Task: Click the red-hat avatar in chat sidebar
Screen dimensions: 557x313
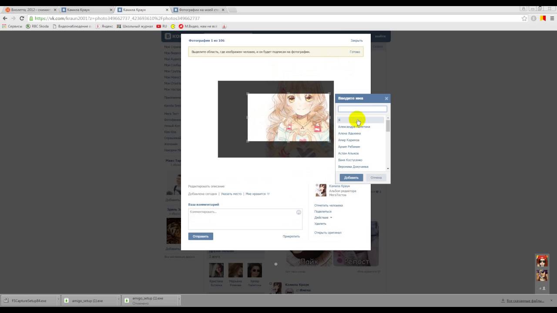Action: click(542, 261)
